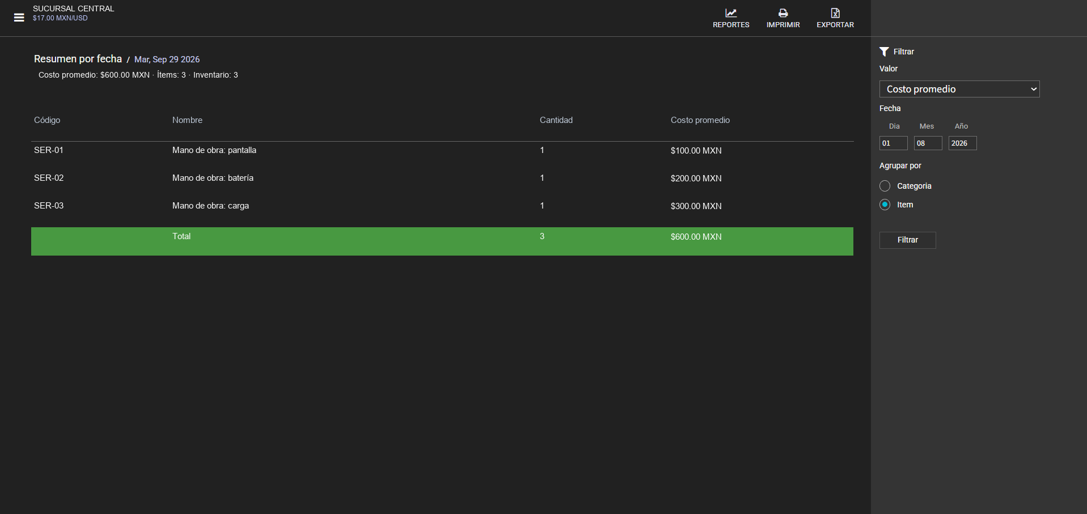1087x514 pixels.
Task: Click the Cantidad column header
Action: pos(556,120)
